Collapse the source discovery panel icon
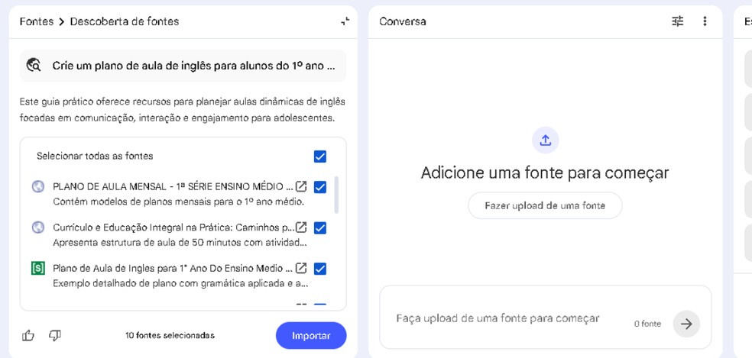This screenshot has height=358, width=752. coord(345,21)
